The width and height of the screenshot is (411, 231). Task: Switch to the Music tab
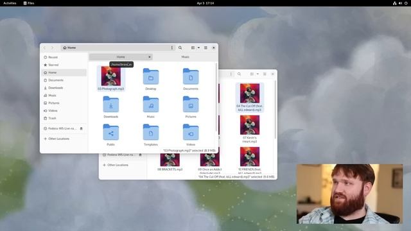click(185, 57)
